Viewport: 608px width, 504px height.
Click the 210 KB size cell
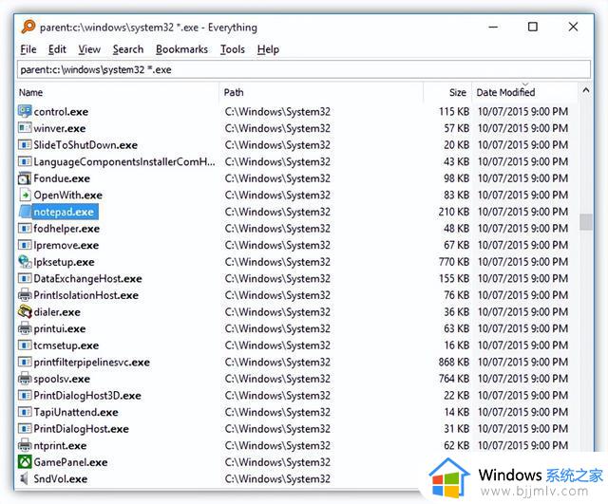click(454, 212)
